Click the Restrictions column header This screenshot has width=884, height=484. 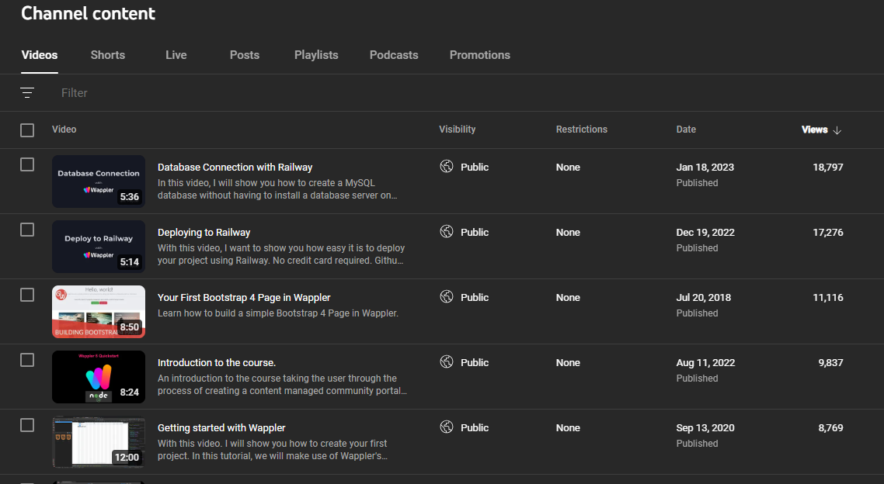(582, 130)
